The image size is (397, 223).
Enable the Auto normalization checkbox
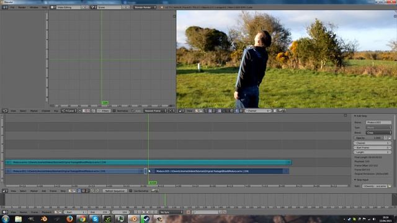[133, 111]
